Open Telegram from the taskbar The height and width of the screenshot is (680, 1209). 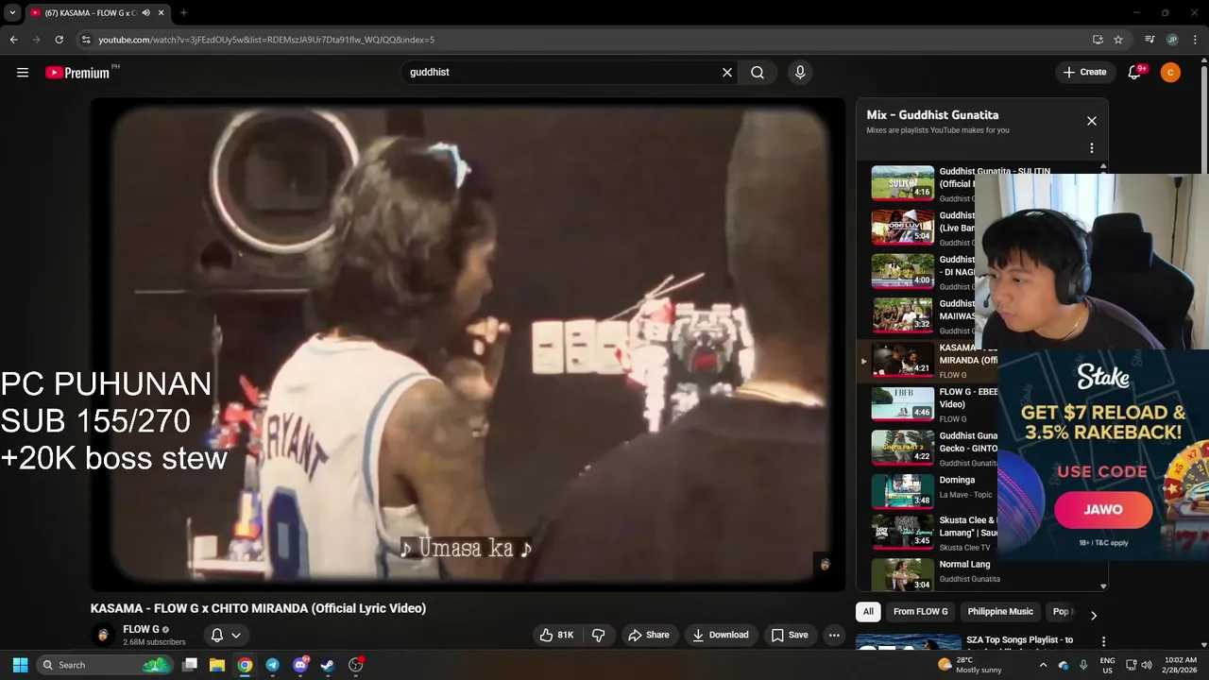point(272,665)
